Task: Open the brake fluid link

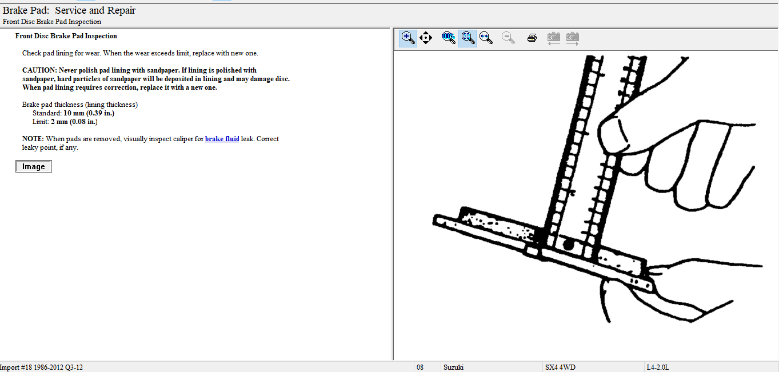Action: pyautogui.click(x=222, y=139)
